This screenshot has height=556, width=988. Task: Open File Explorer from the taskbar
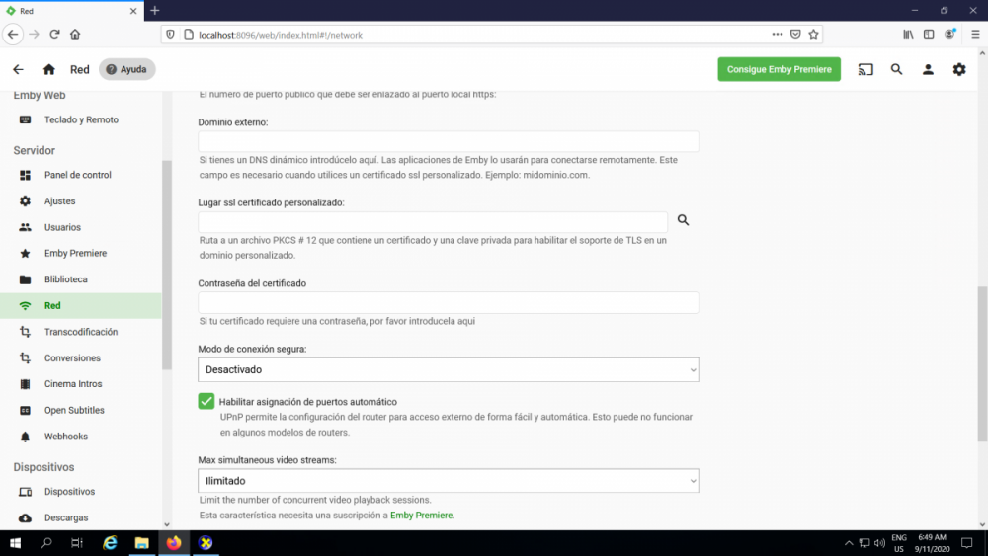point(141,543)
